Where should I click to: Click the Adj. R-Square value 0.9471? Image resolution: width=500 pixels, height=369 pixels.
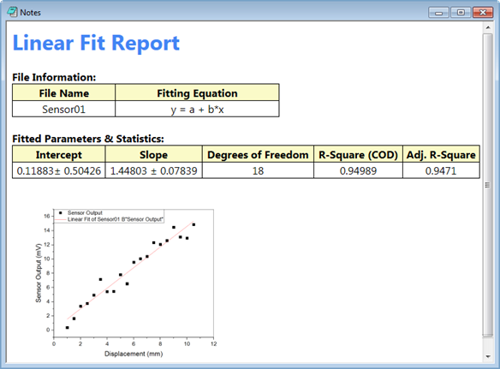point(441,171)
